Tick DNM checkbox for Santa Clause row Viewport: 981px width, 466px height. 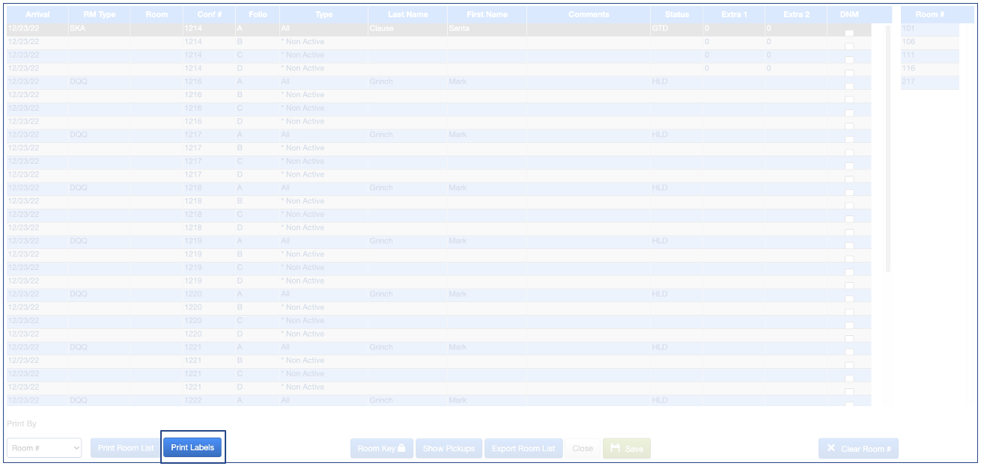[849, 32]
